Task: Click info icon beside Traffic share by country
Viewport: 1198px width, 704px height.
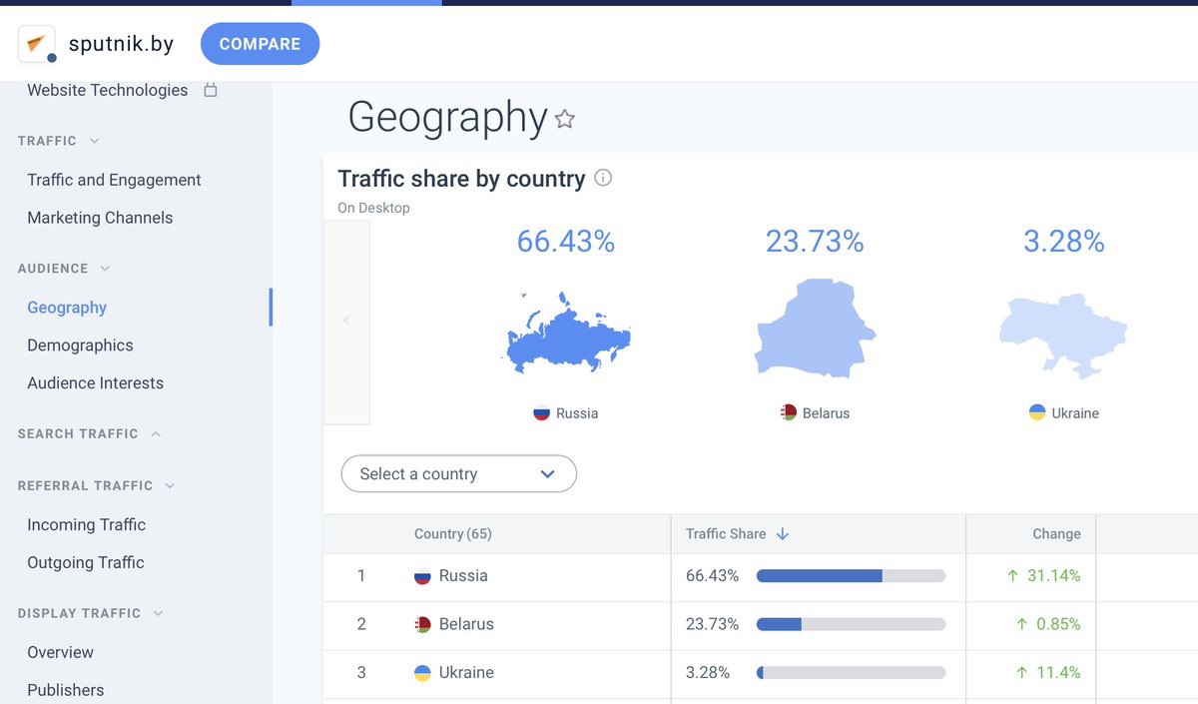Action: pos(603,178)
